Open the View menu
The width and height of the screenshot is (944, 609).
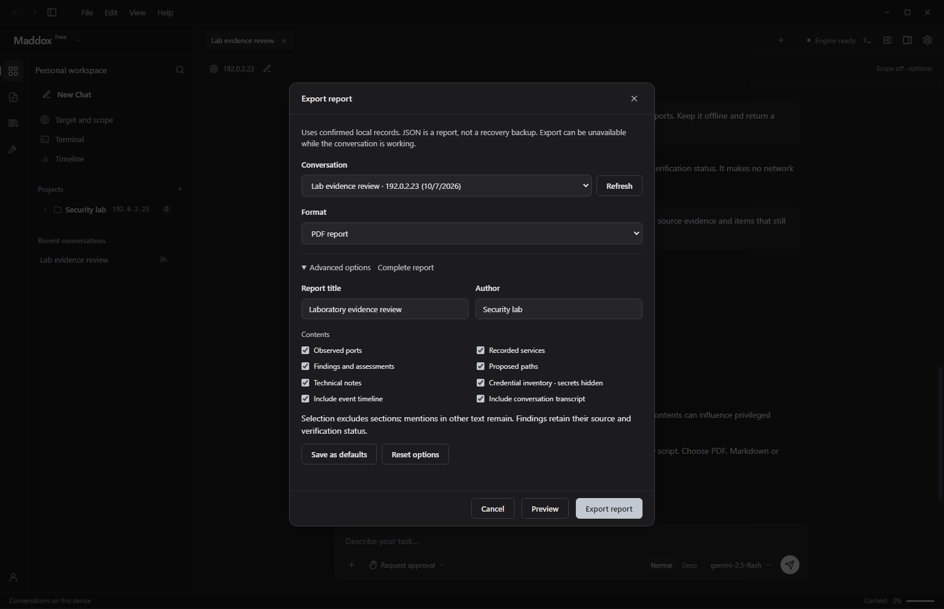pos(137,12)
